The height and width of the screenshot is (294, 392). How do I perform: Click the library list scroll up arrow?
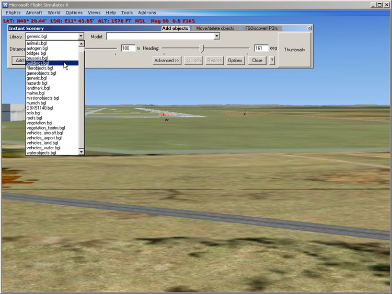tap(81, 44)
